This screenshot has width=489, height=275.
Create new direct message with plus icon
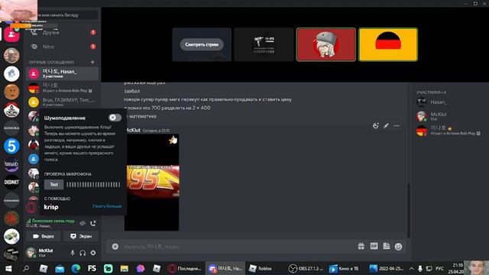point(92,62)
